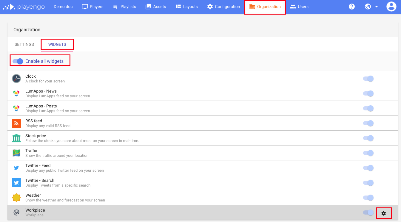This screenshot has height=222, width=401.
Task: Click the Weather sun icon
Action: (16, 198)
